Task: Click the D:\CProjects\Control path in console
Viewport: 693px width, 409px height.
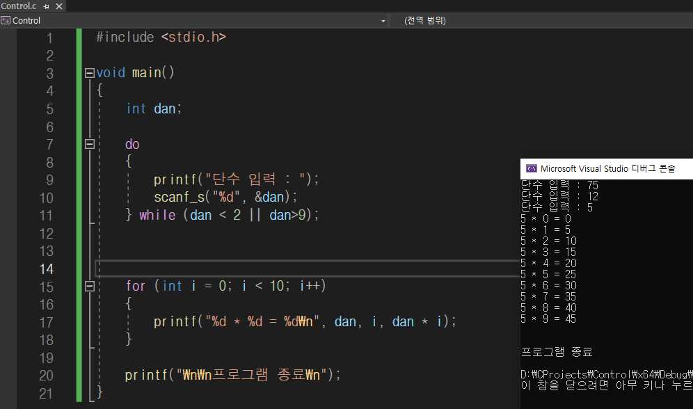Action: [x=607, y=374]
